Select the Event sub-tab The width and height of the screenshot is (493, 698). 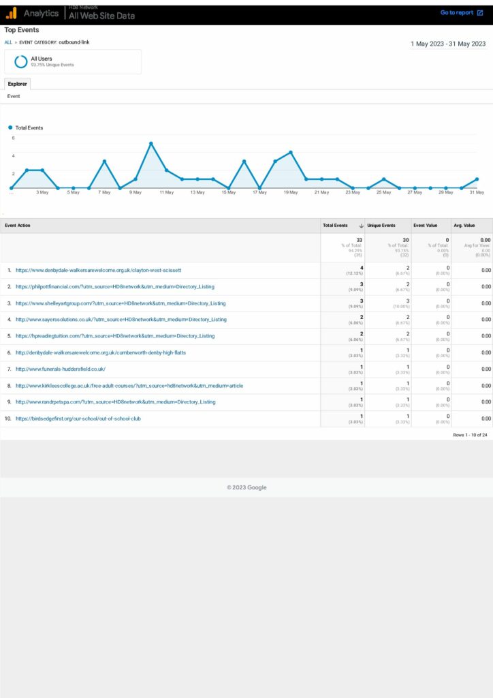pos(14,97)
